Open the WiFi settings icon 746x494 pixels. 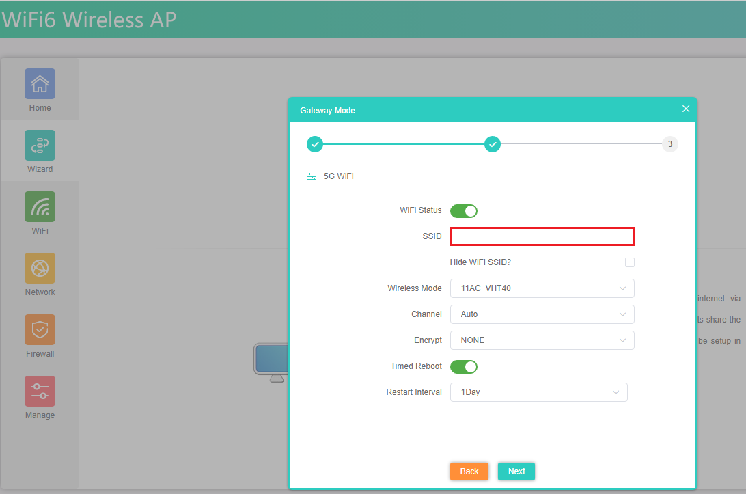(40, 207)
